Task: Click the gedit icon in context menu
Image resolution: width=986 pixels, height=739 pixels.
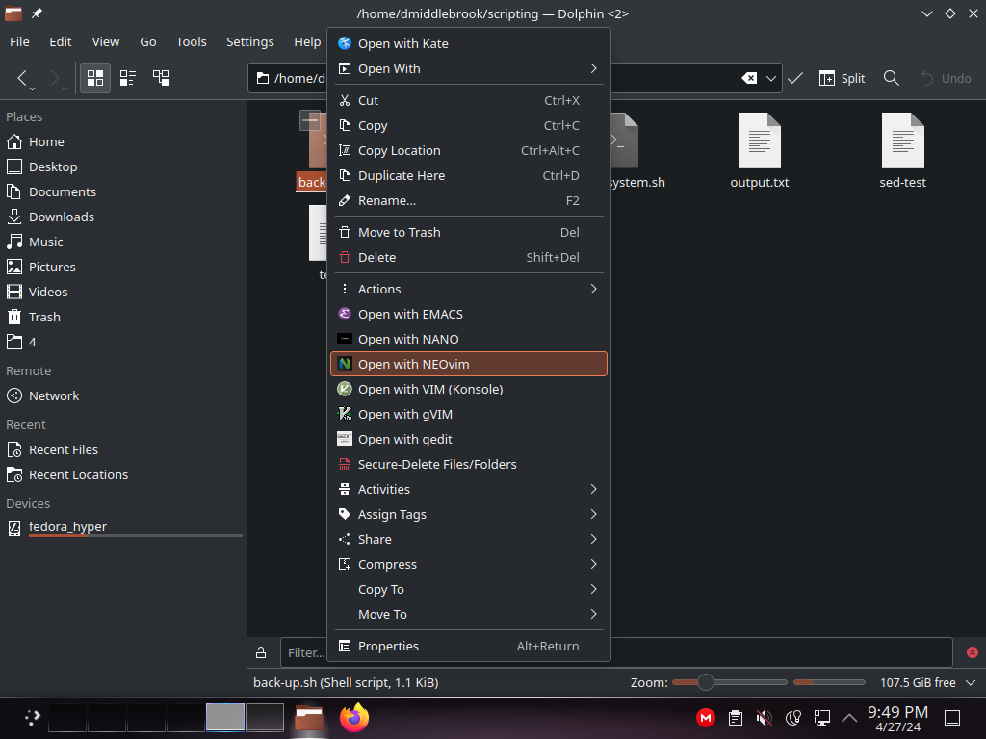Action: click(345, 439)
